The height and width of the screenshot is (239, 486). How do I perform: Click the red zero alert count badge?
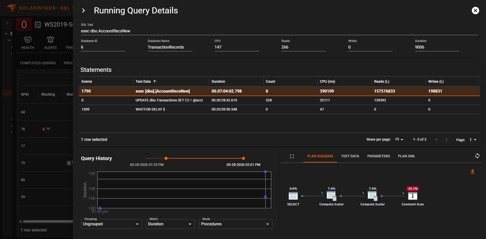24,25
